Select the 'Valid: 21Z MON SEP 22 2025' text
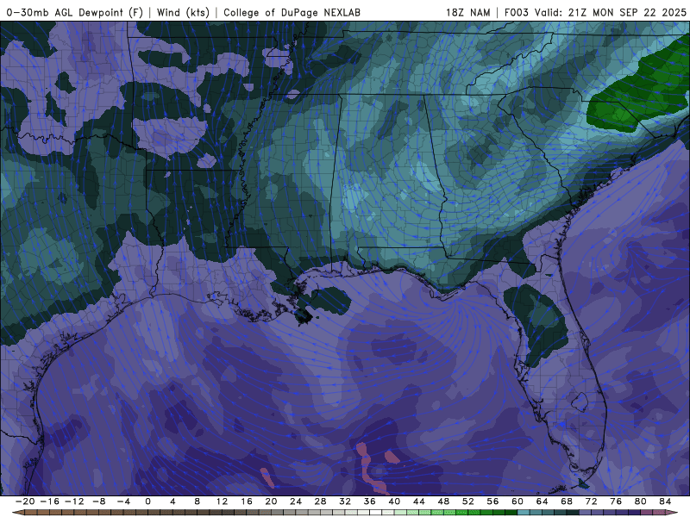Screen dimensions: 690x517 point(611,12)
